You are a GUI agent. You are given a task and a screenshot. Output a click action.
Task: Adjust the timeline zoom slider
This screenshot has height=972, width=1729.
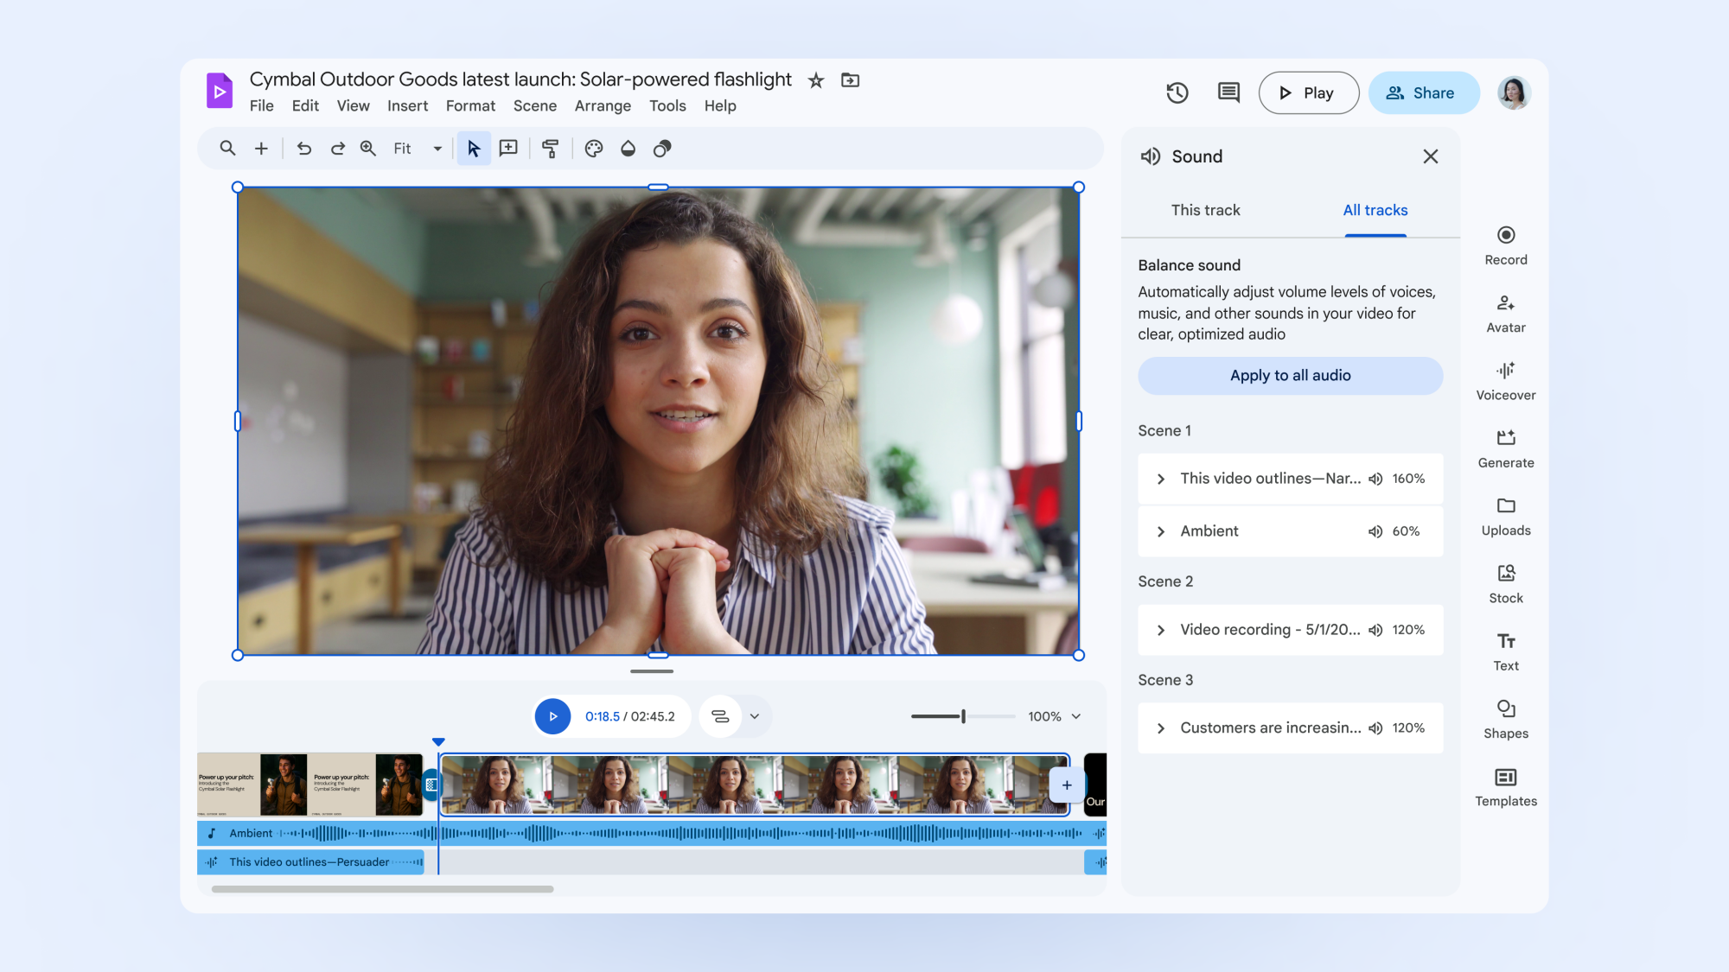(x=961, y=716)
